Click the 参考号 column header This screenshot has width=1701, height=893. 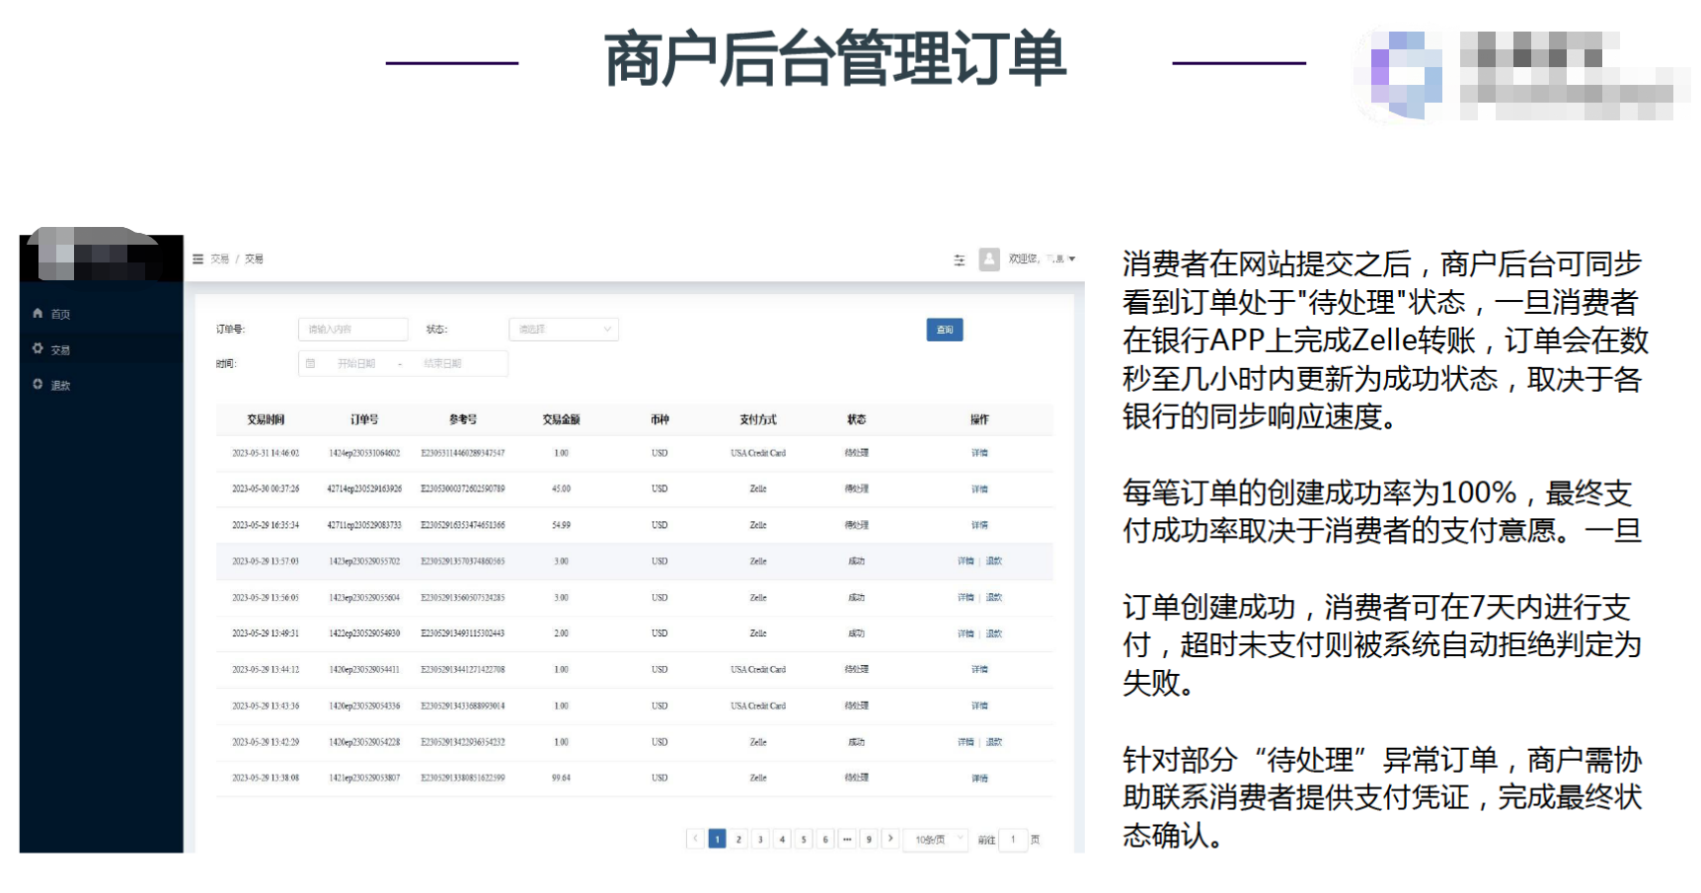click(463, 419)
